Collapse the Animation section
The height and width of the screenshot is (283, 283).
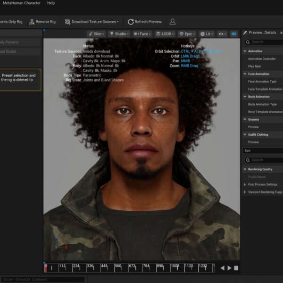[x=245, y=51]
